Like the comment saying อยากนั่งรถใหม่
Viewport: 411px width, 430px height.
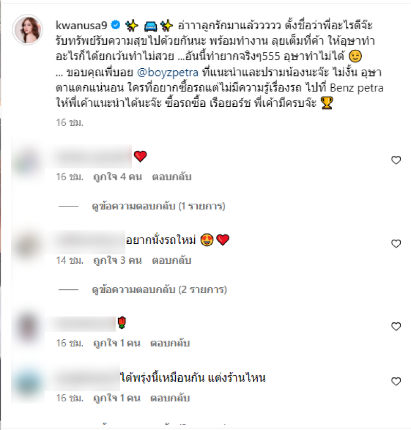click(x=396, y=244)
